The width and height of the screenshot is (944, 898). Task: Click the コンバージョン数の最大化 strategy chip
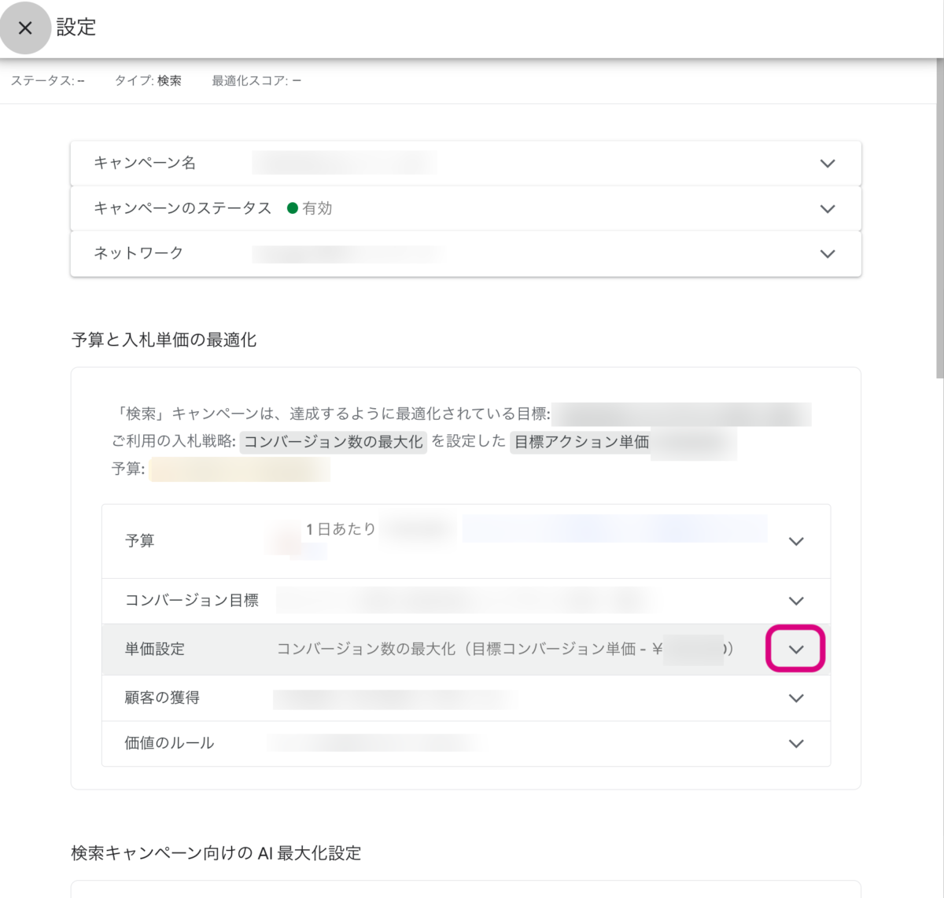333,442
